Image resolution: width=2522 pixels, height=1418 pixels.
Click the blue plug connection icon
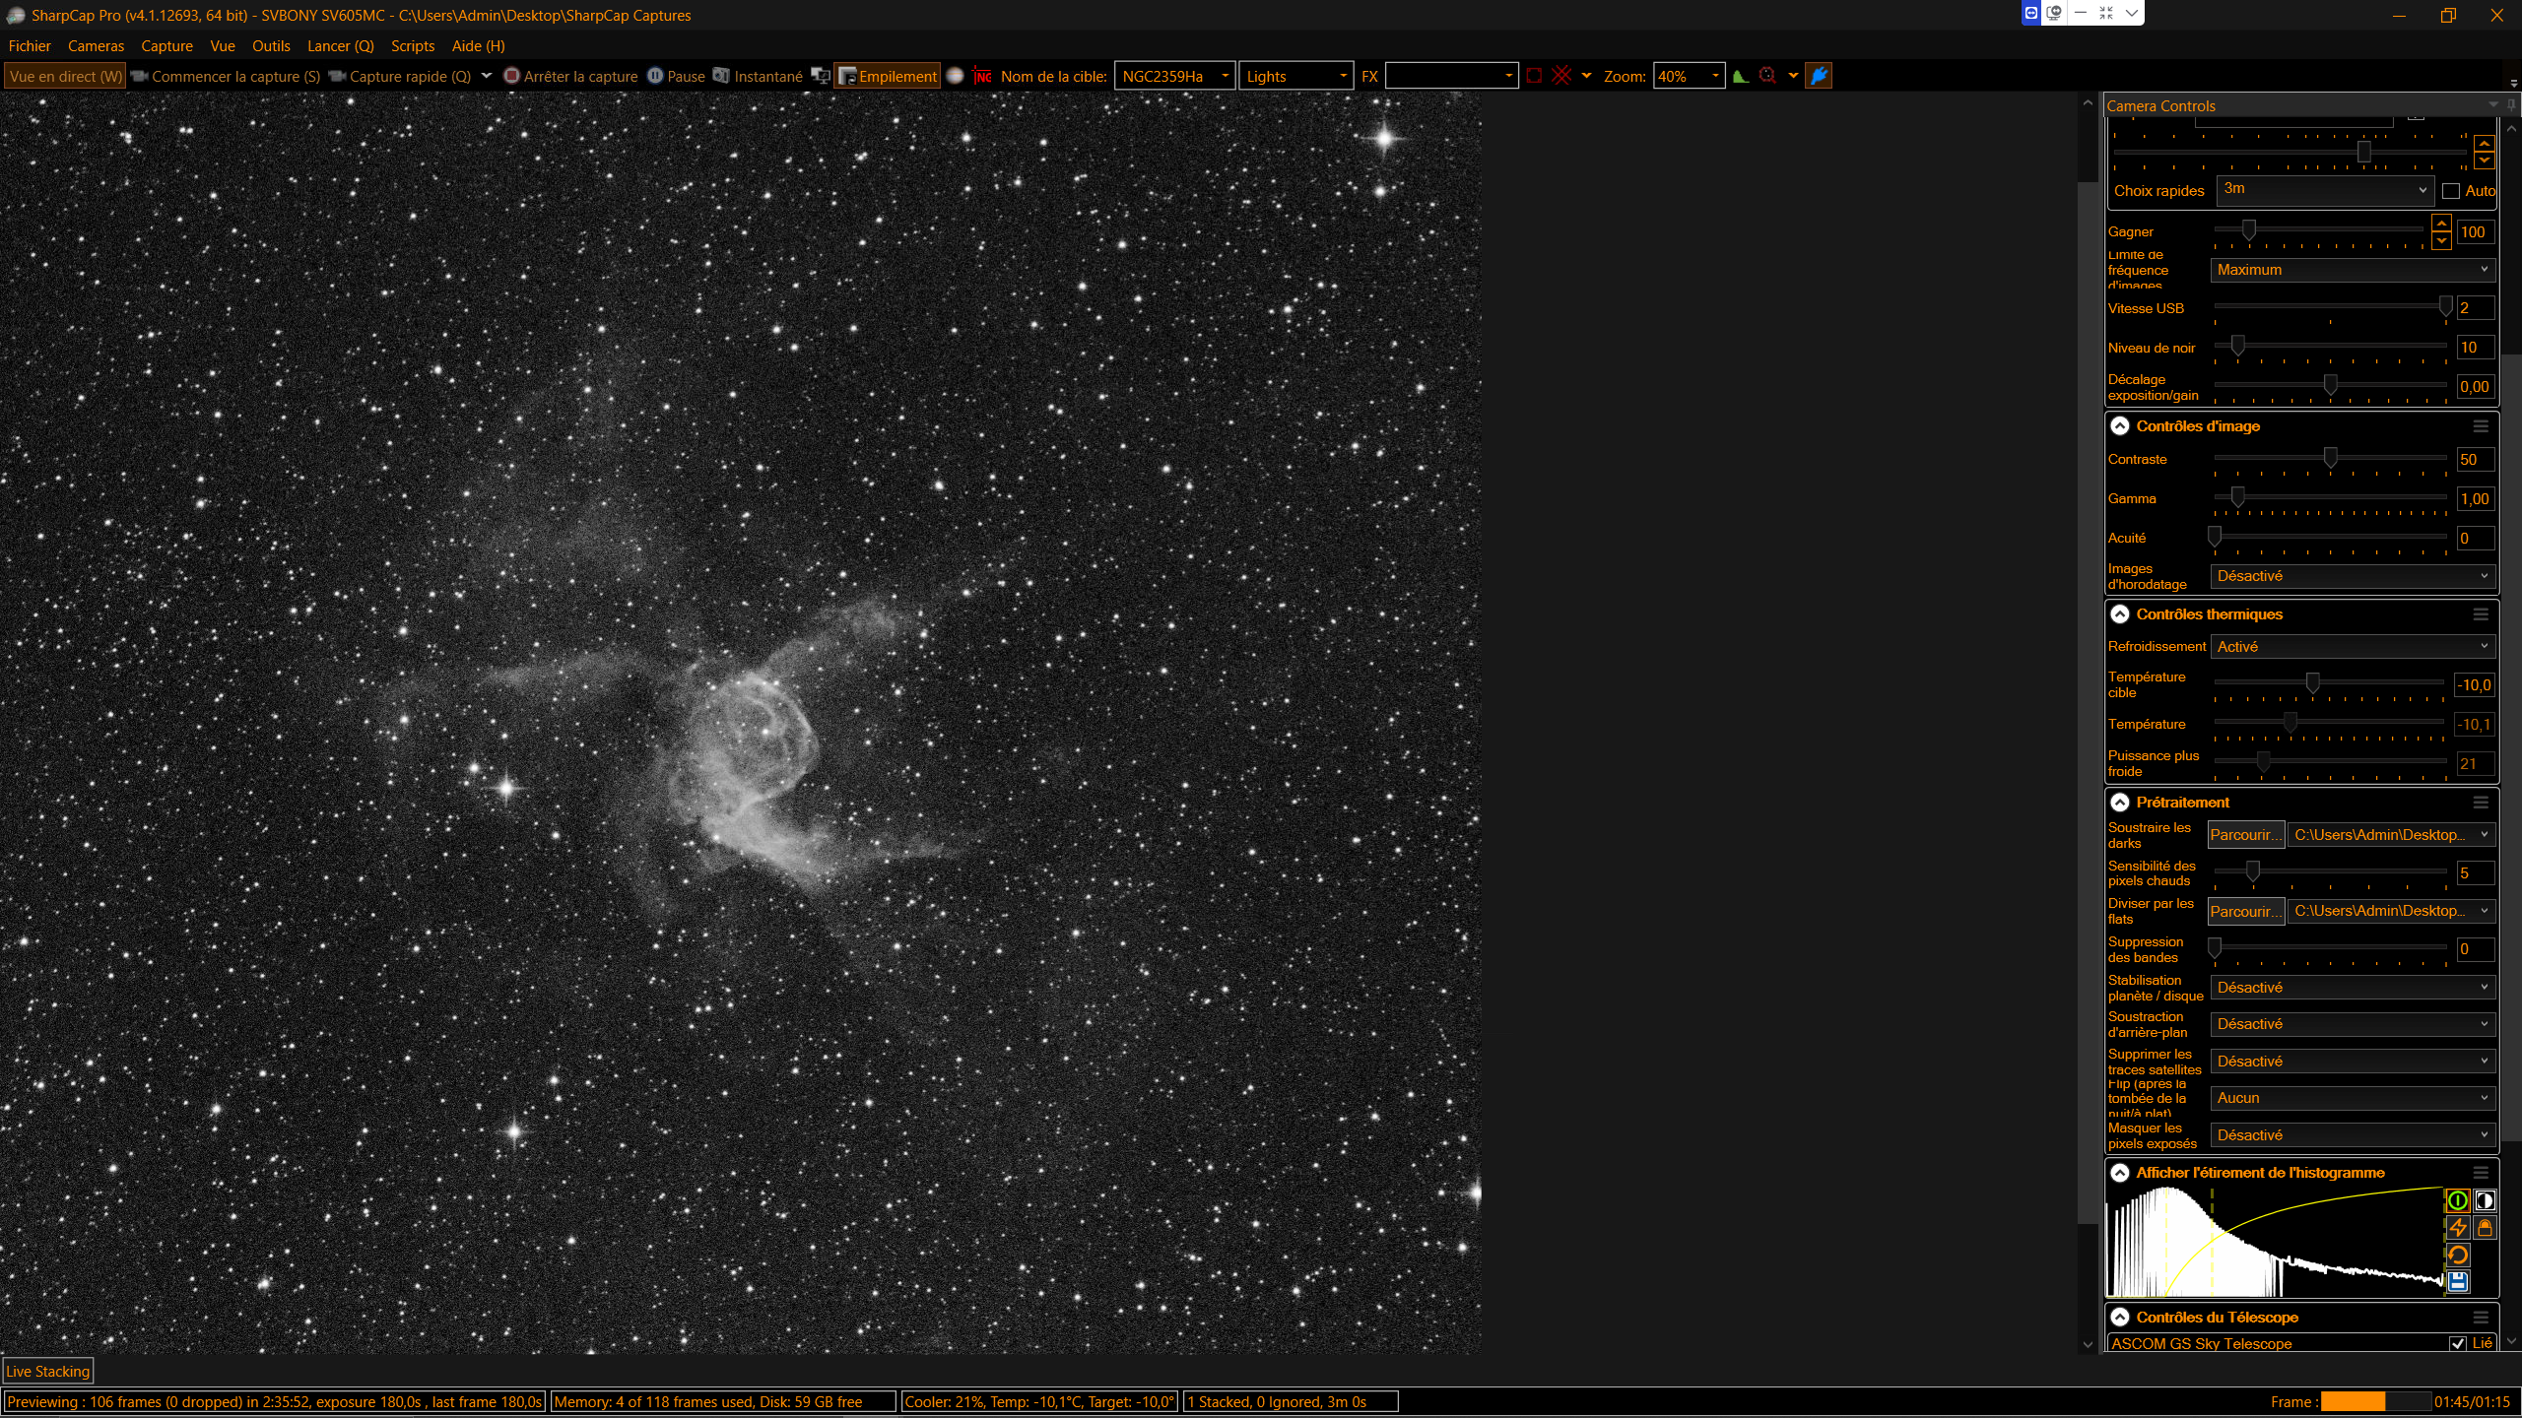[1819, 76]
